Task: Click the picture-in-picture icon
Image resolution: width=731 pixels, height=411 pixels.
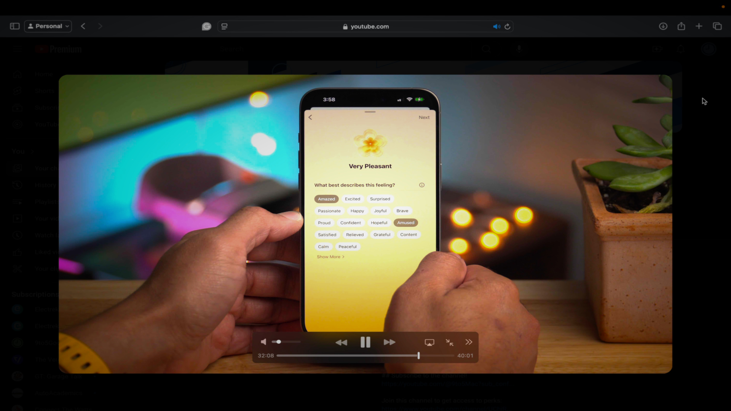Action: coord(449,342)
